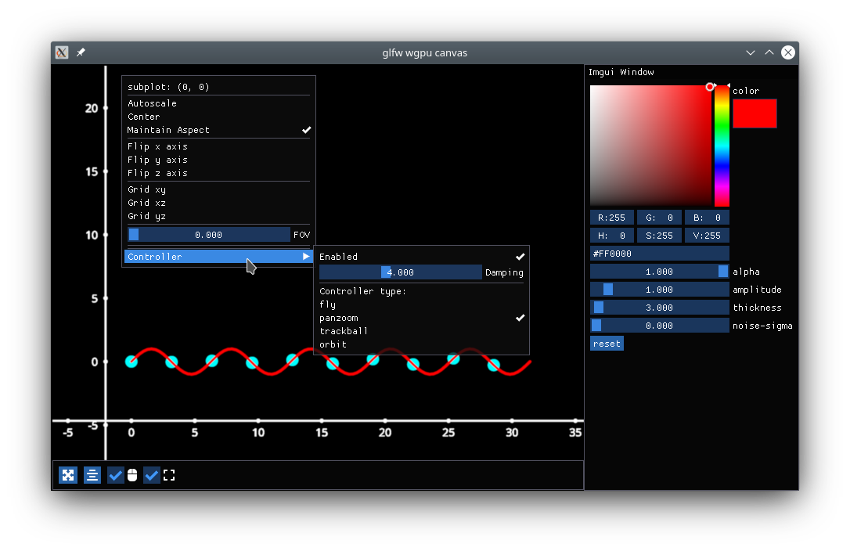Image resolution: width=850 pixels, height=551 pixels.
Task: Click the window application icon in the title bar
Action: 61,52
